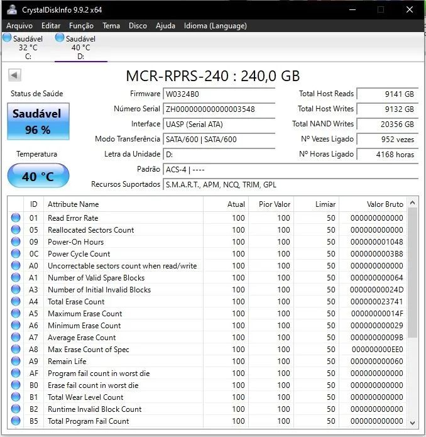This screenshot has width=426, height=437.
Task: Click status orb of Total Program Fail Count
Action: (16, 421)
